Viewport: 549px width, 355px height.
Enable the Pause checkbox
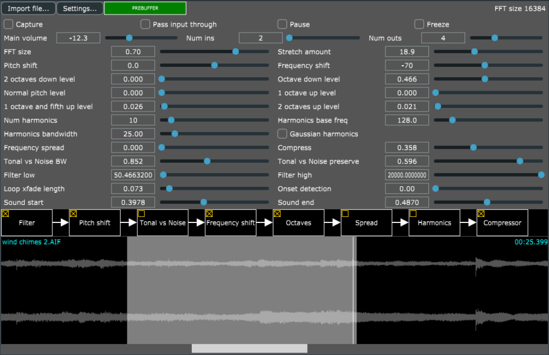point(282,24)
